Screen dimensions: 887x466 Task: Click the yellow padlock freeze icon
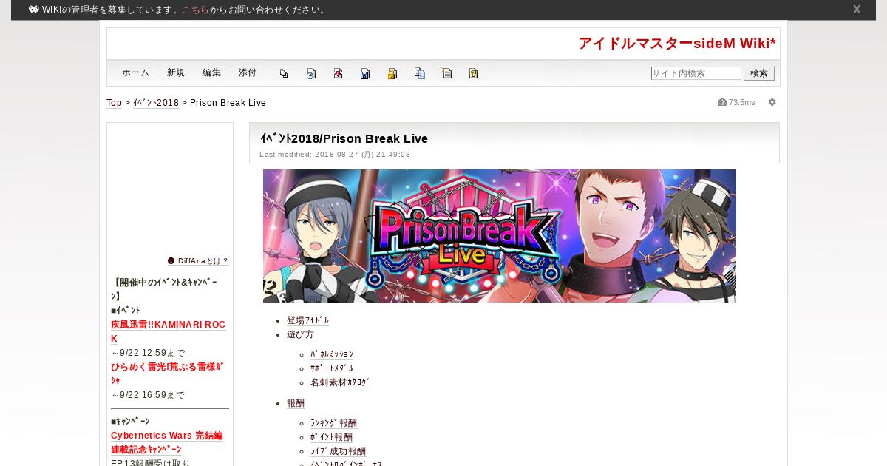[392, 73]
